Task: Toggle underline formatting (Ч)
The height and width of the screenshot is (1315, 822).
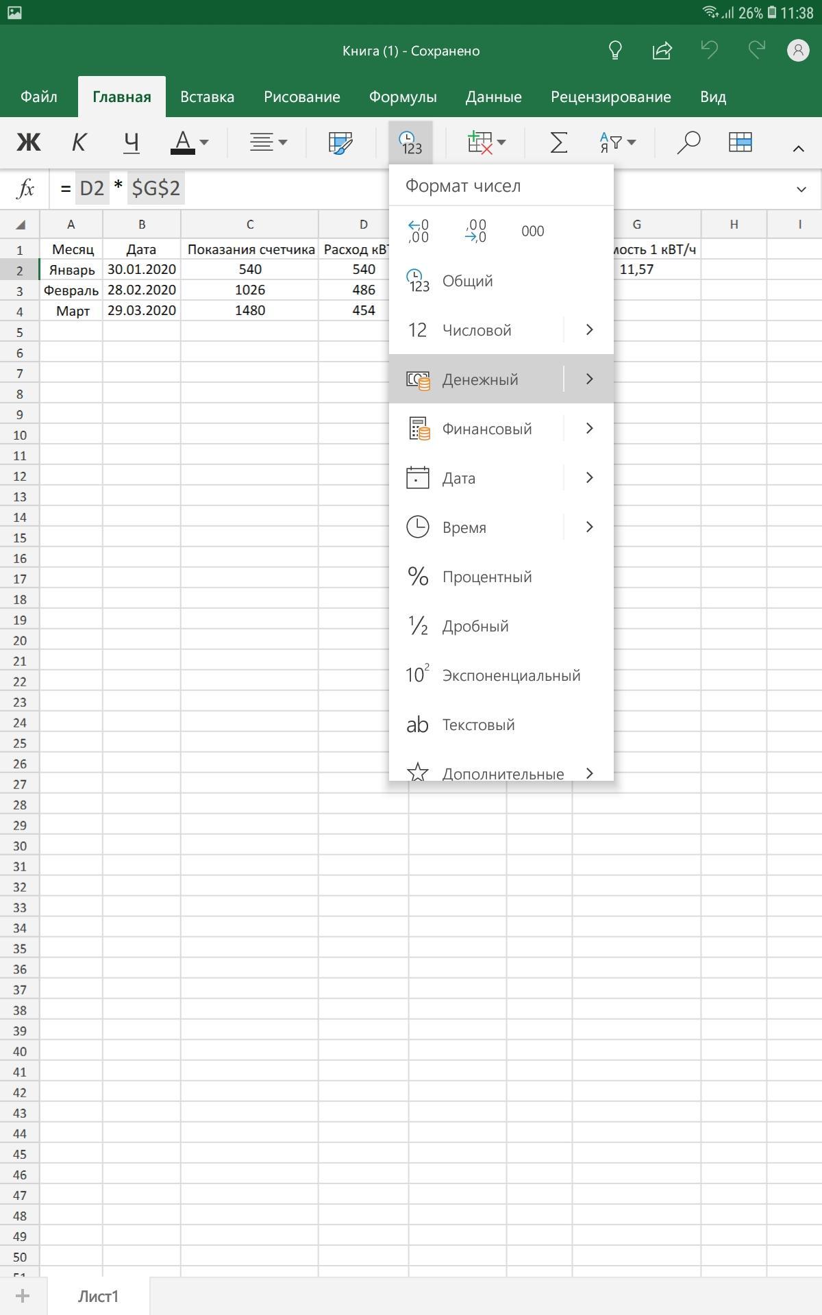Action: pyautogui.click(x=131, y=142)
